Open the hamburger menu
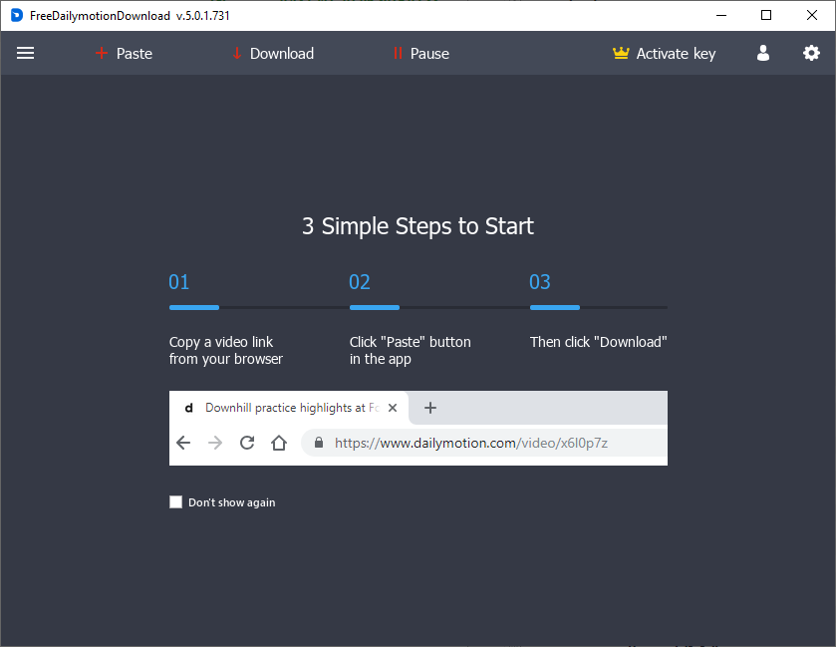836x647 pixels. [x=25, y=53]
